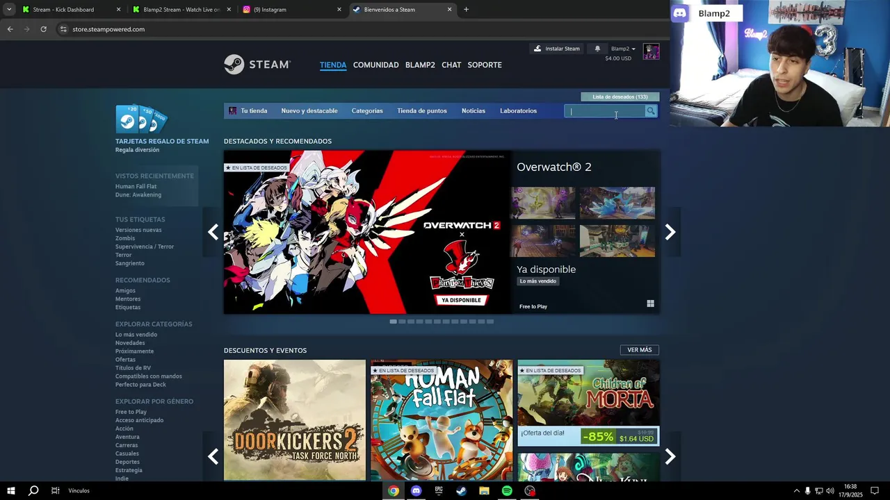This screenshot has height=500, width=890.
Task: Click the store search magnifier icon
Action: tap(651, 111)
